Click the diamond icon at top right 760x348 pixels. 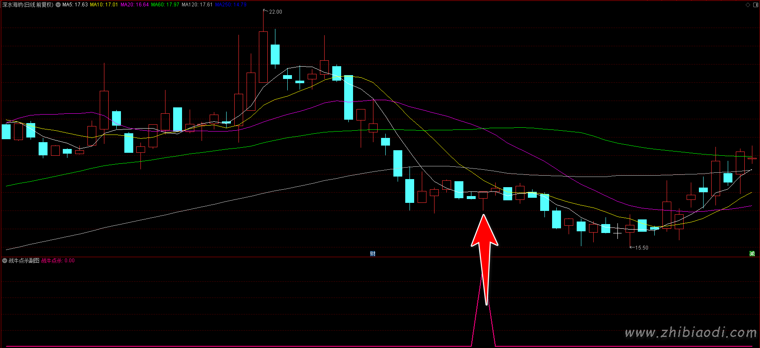(x=748, y=5)
